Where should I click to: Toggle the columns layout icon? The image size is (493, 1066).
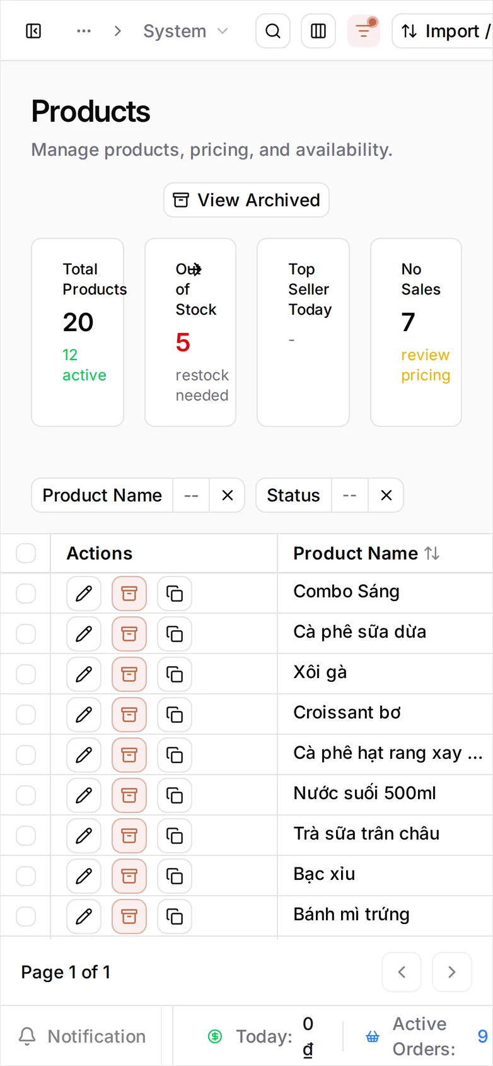coord(318,31)
